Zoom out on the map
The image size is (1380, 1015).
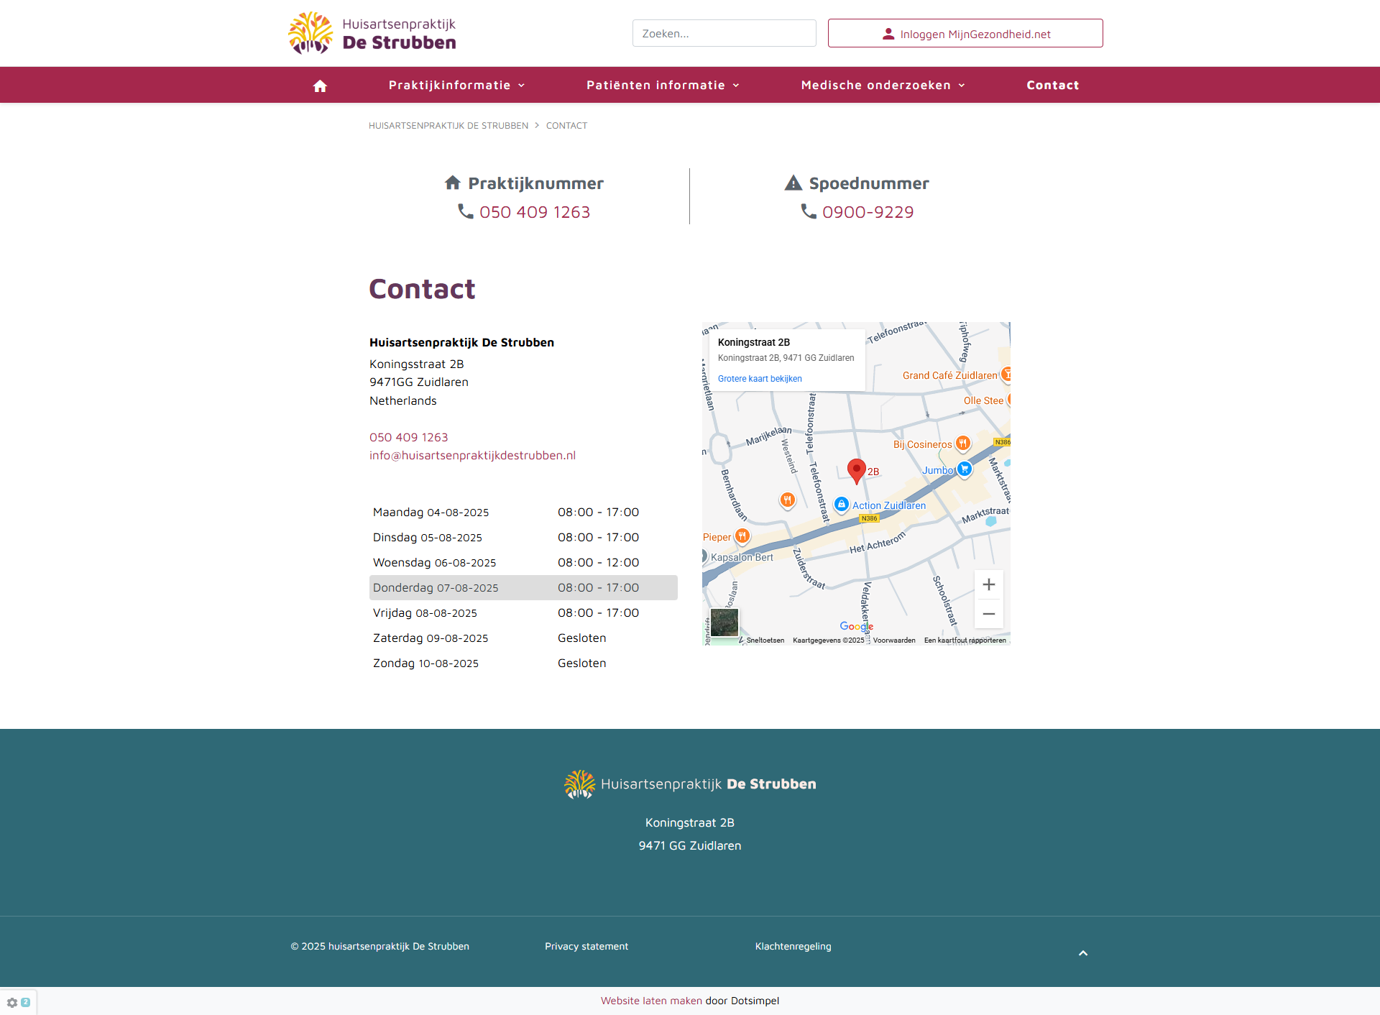coord(988,614)
